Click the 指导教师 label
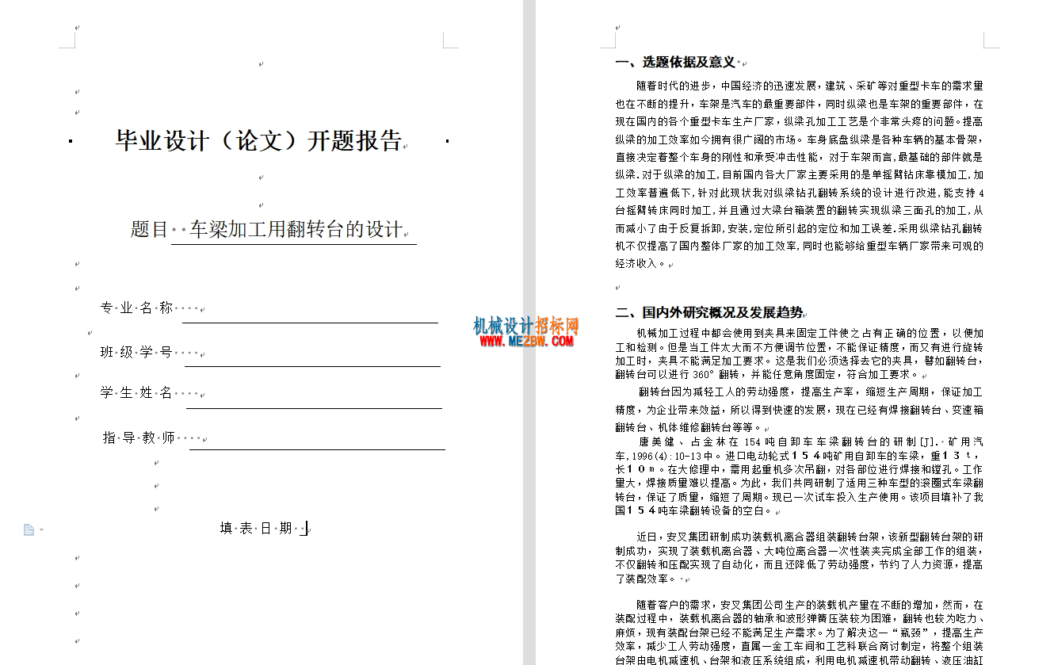 click(139, 438)
